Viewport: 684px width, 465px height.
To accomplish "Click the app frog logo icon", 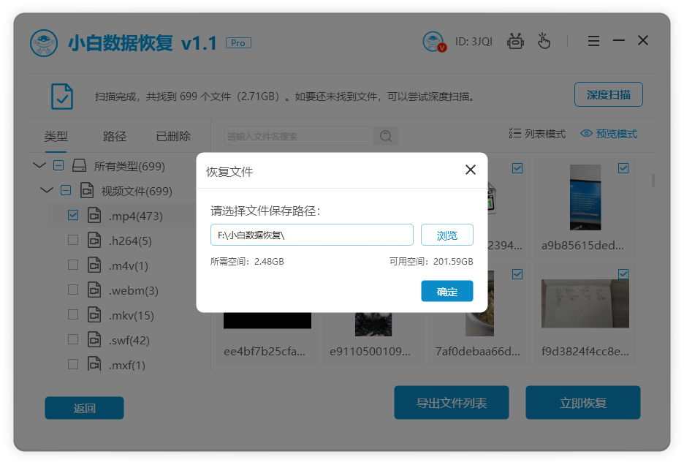I will click(x=44, y=43).
